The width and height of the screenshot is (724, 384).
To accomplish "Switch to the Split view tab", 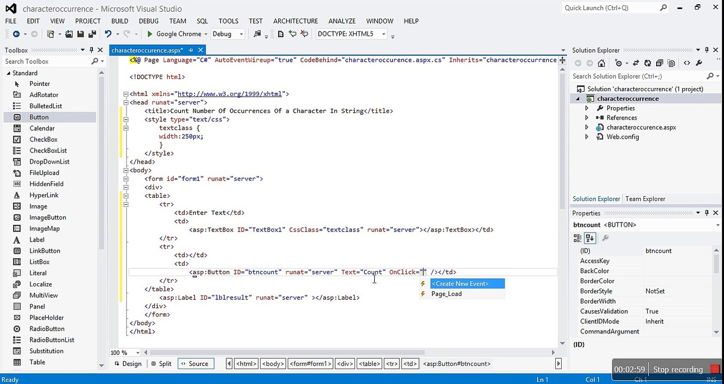I will 161,364.
